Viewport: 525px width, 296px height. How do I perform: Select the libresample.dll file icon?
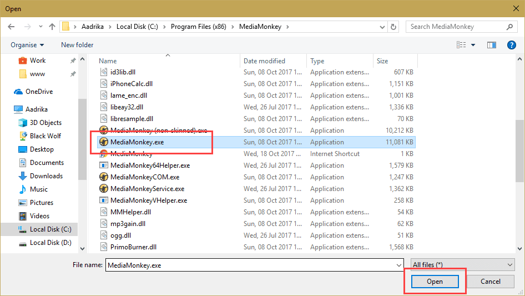[104, 119]
